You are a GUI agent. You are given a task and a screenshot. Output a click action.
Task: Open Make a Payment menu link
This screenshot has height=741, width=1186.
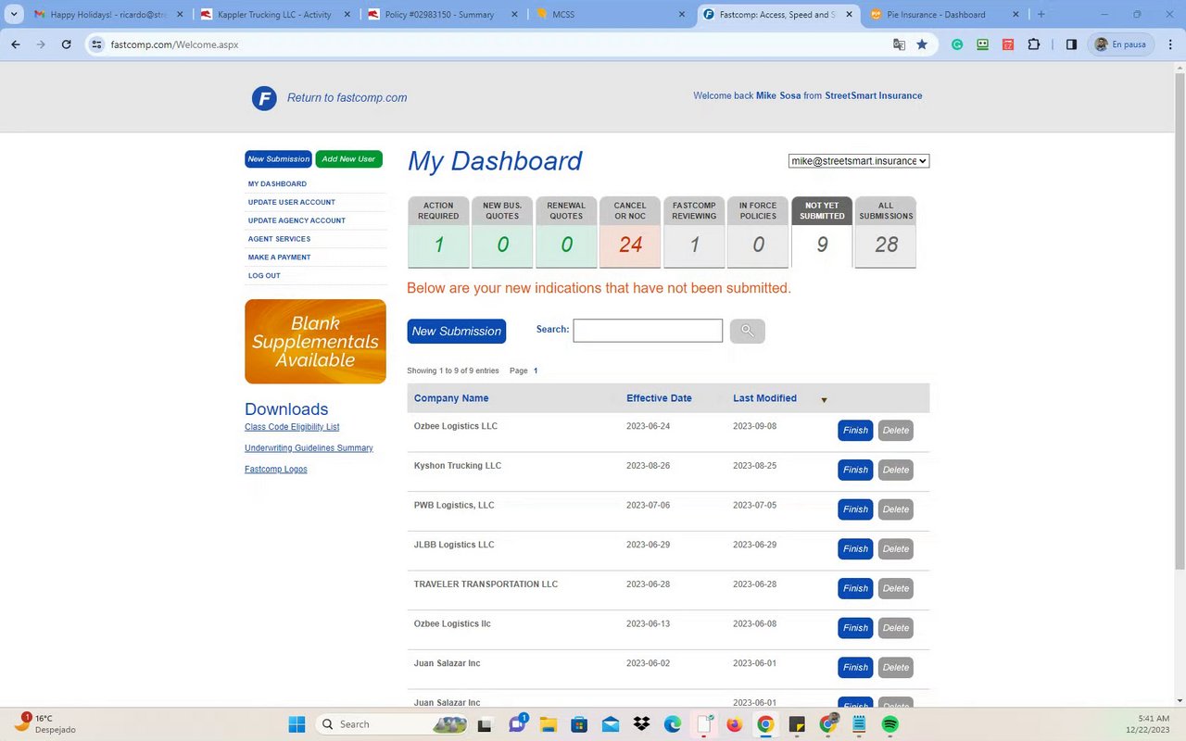279,257
